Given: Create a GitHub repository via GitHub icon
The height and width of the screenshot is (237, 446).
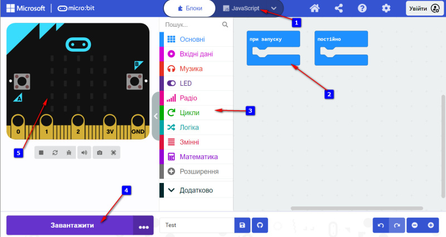Looking at the screenshot, I should click(260, 225).
